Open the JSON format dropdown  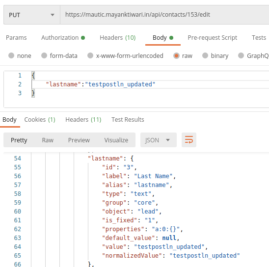coord(159,140)
